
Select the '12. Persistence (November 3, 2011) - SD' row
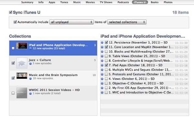pyautogui.click(x=145, y=43)
